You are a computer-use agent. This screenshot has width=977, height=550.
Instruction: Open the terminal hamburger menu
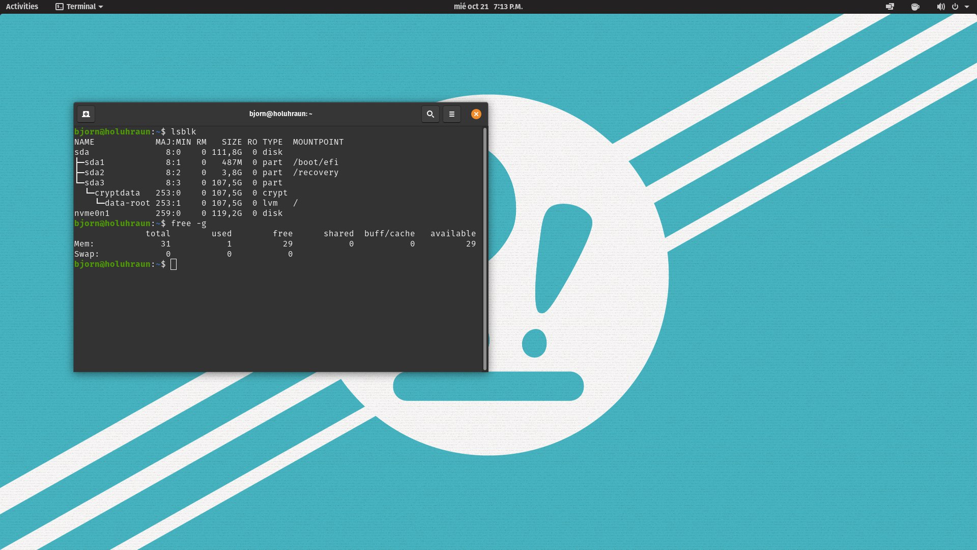[452, 114]
